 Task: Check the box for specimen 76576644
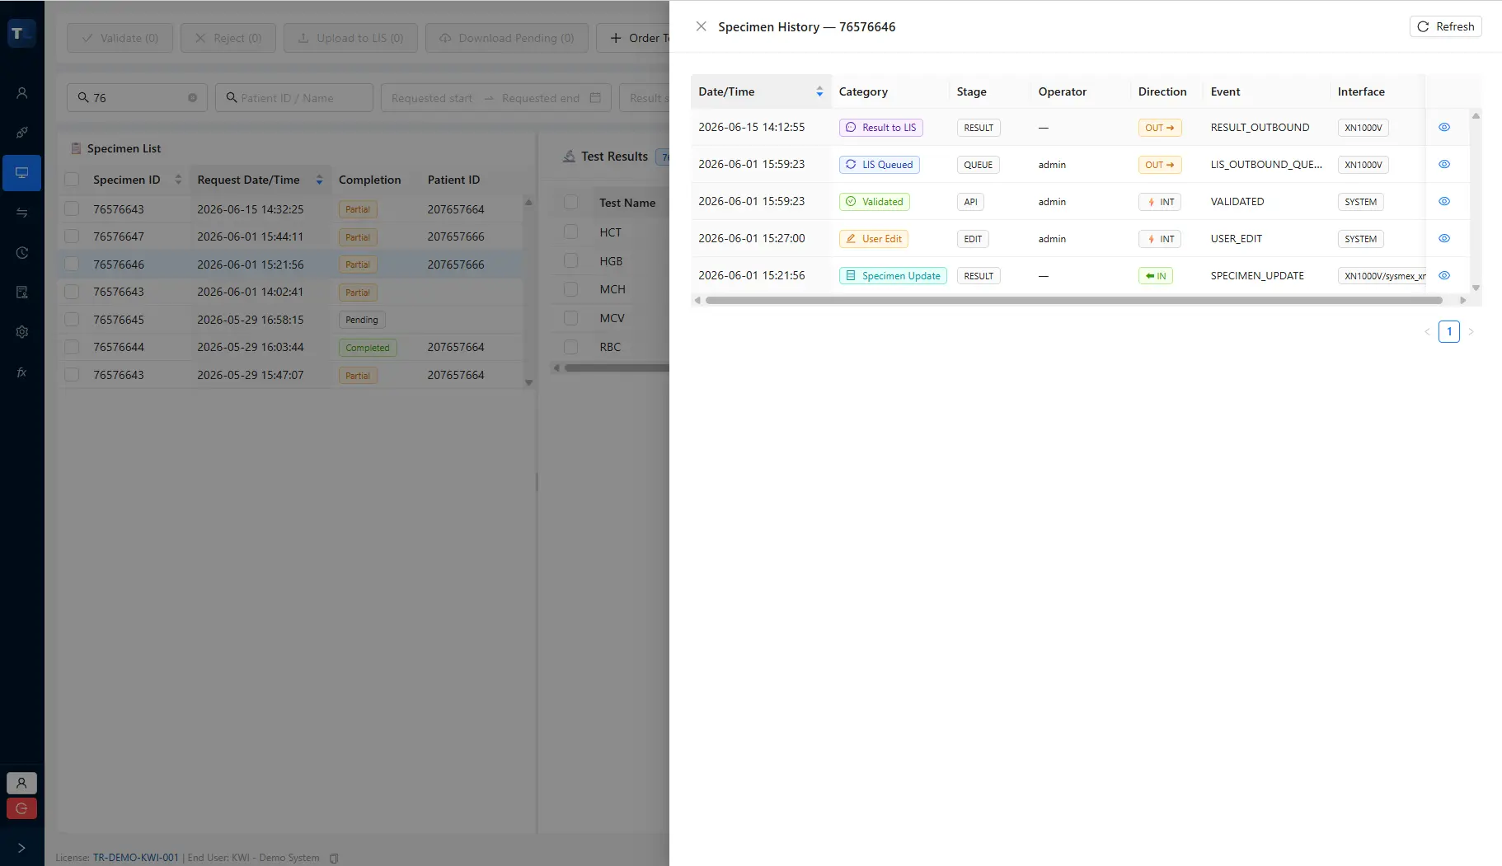tap(72, 347)
